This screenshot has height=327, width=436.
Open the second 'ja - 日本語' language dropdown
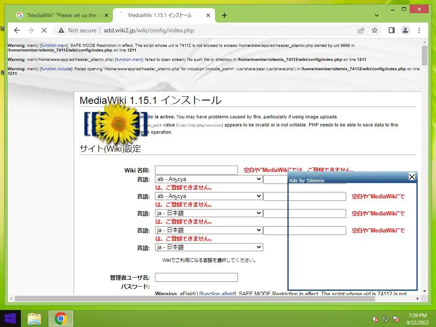coord(209,230)
